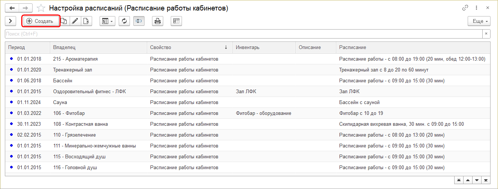Viewport: 498px width, 189px height.
Task: Print the schedule list
Action: 158,21
